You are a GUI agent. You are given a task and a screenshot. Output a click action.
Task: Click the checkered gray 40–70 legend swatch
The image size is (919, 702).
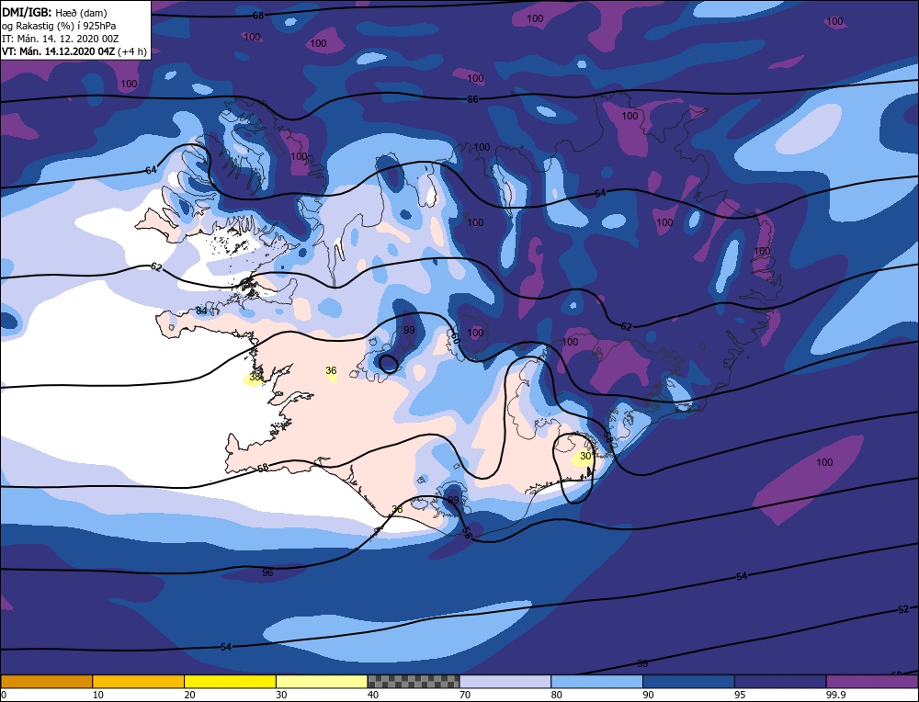pyautogui.click(x=414, y=682)
